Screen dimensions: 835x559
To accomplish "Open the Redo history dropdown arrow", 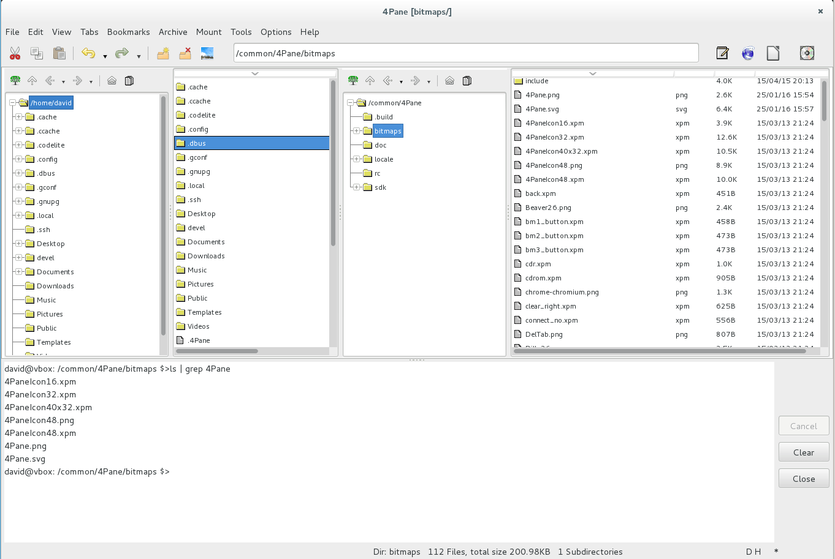I will [x=139, y=56].
